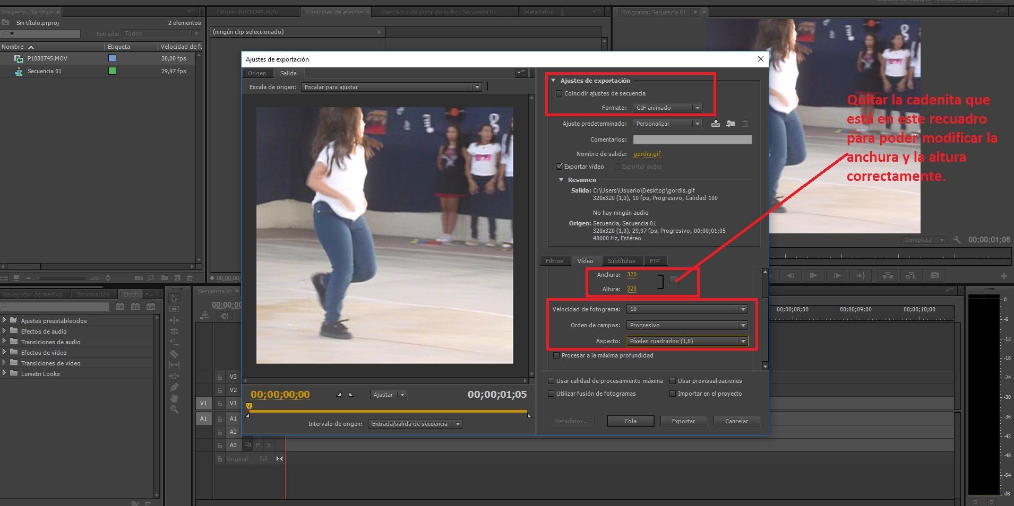Click the Cola button
1014x506 pixels.
click(x=630, y=421)
